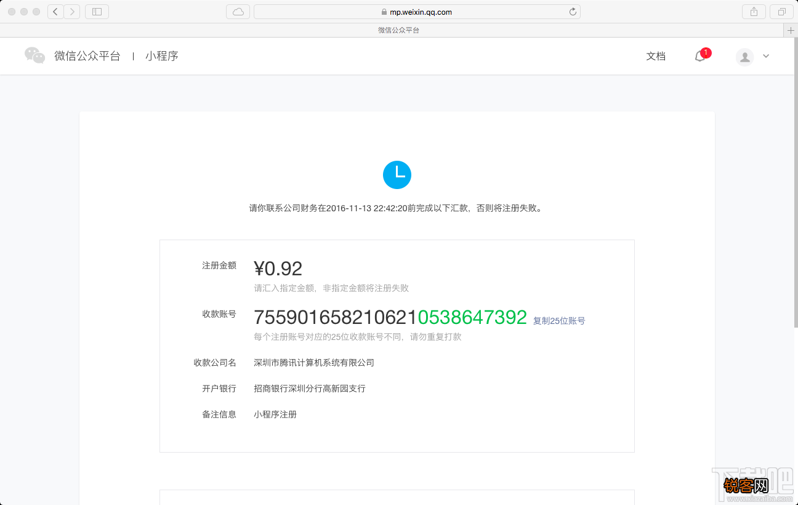
Task: Expand the account dropdown arrow
Action: [766, 56]
